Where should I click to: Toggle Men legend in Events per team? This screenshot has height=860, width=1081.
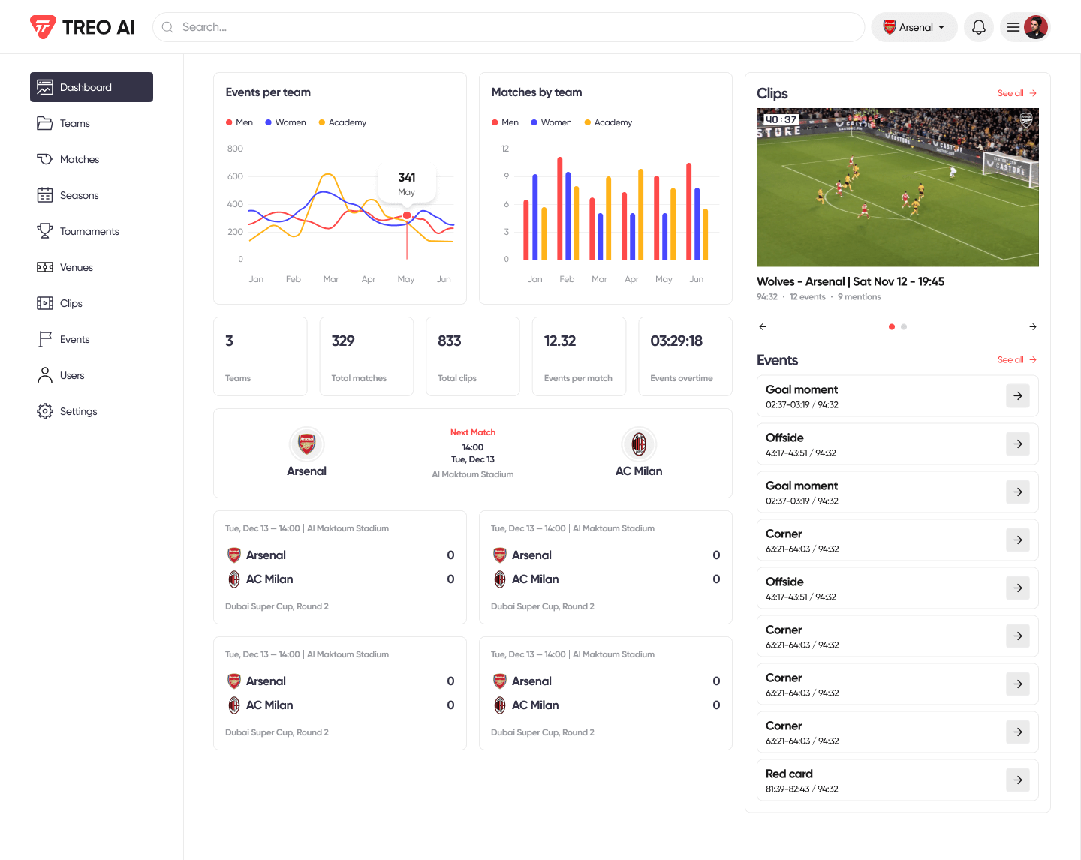239,122
